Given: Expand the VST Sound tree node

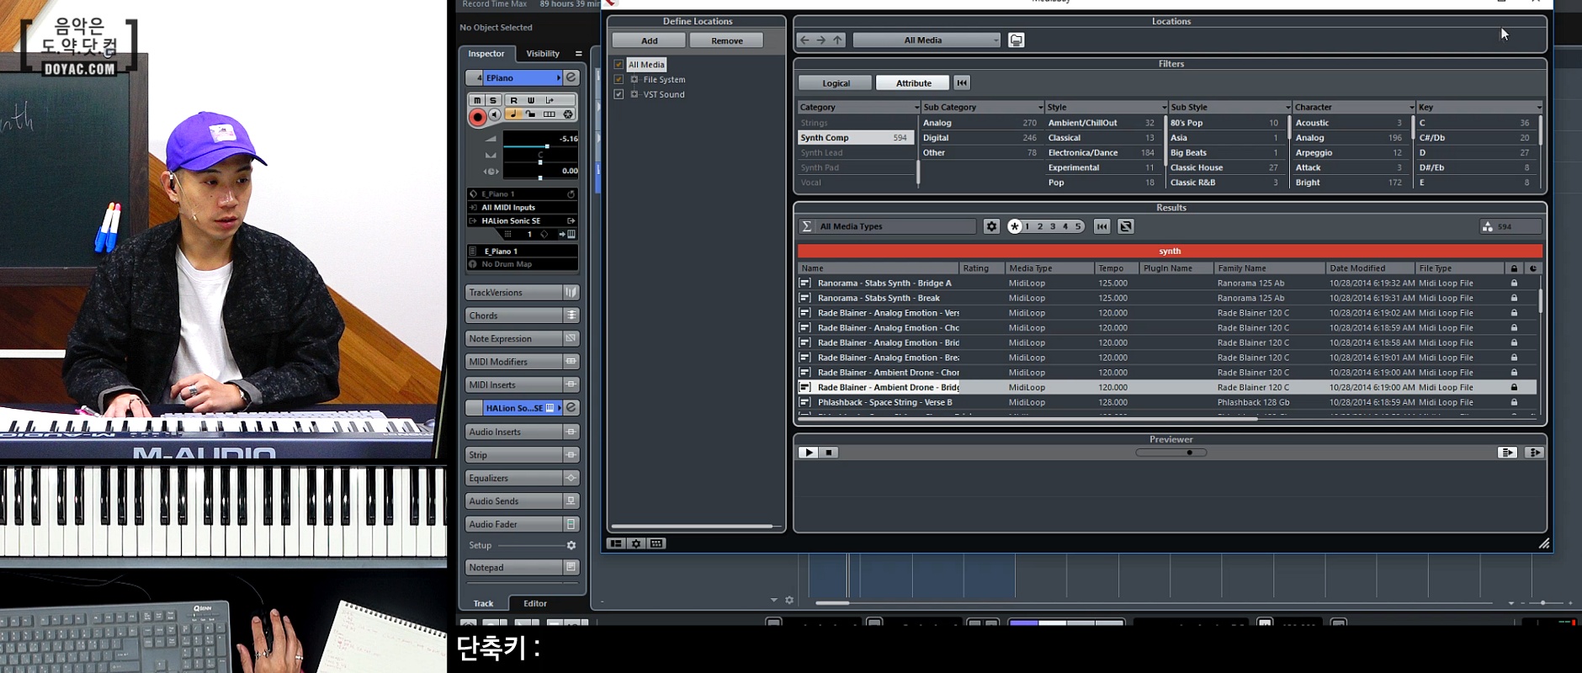Looking at the screenshot, I should coord(634,94).
